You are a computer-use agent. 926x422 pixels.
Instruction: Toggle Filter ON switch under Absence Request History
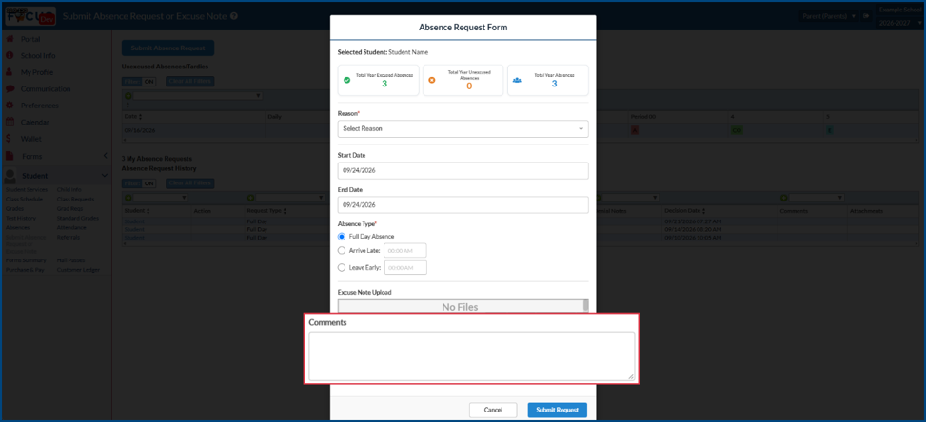point(139,183)
